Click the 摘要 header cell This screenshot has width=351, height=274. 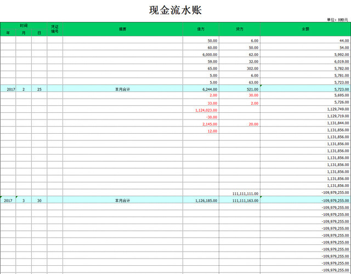coord(123,29)
